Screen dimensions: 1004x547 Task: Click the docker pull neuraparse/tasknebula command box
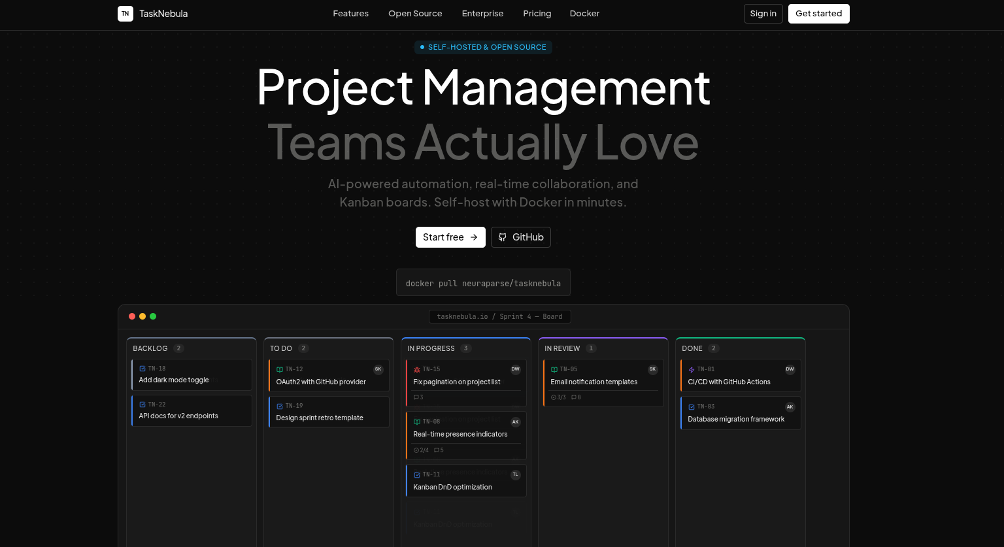click(x=483, y=282)
